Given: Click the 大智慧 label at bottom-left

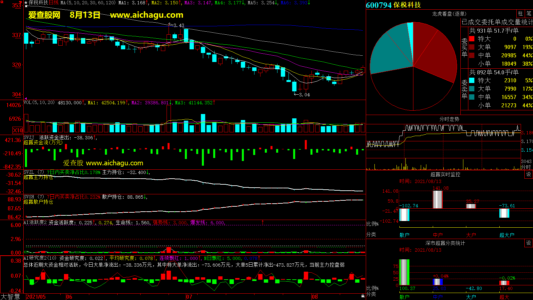Looking at the screenshot, I should click(x=10, y=297).
